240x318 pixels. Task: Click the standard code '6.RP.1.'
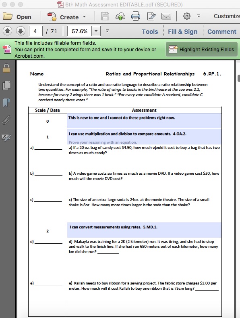coord(212,74)
